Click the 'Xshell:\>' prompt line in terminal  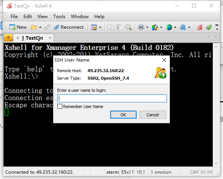(x=21, y=76)
